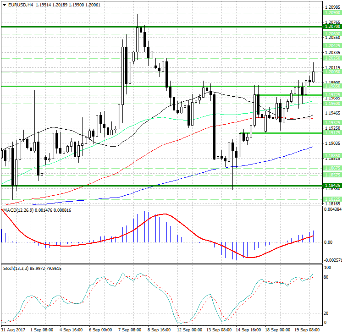The height and width of the screenshot is (335, 342).
Task: Click the 1.20900 level price tag
Action: 332,13
